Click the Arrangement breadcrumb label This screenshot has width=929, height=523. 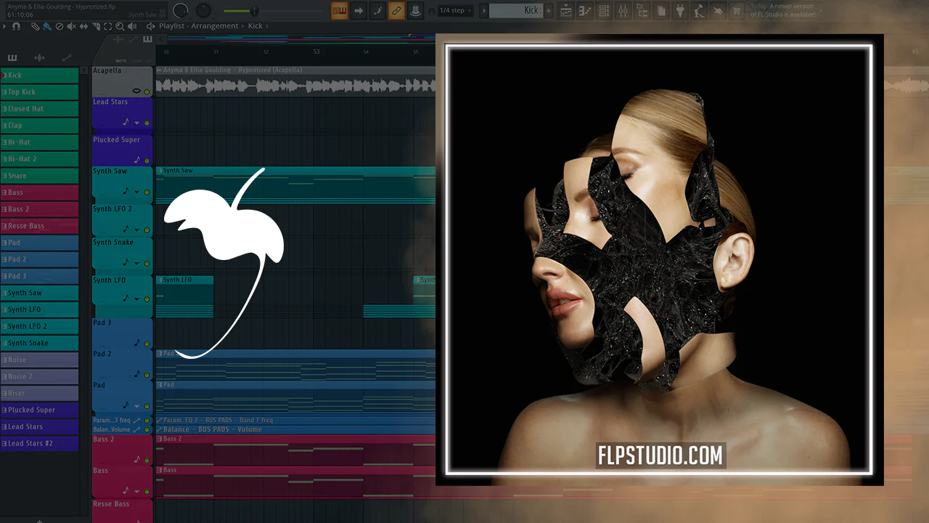pos(215,26)
